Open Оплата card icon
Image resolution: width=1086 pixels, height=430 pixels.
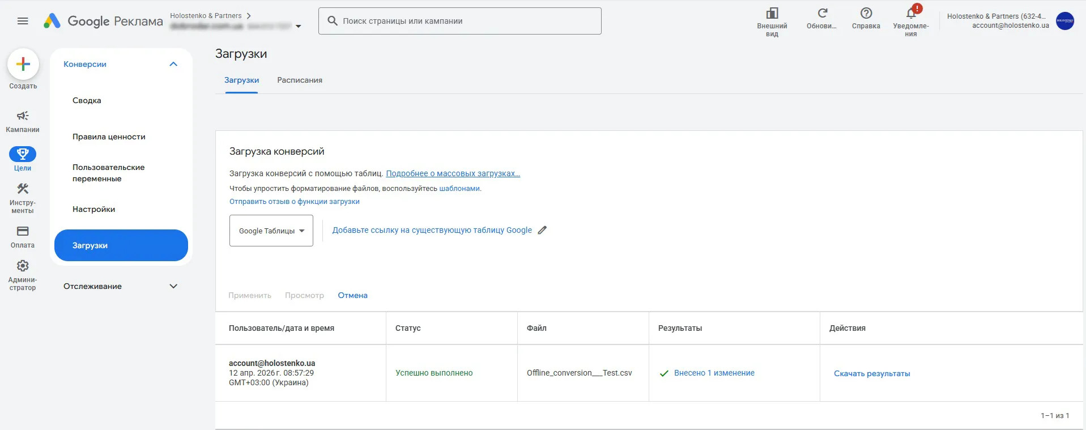[x=23, y=231]
